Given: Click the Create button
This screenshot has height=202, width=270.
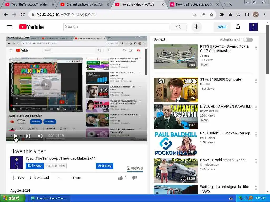Looking at the screenshot, I should point(222,27).
